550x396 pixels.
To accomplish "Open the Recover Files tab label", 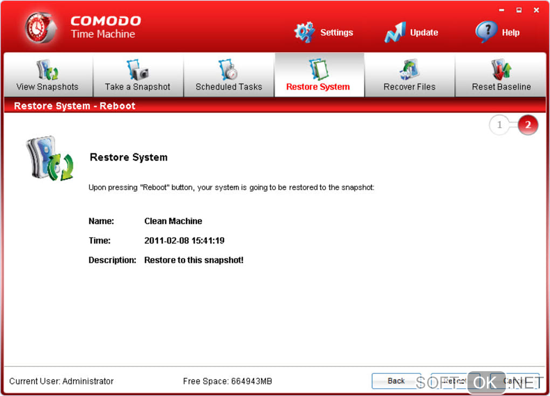I will [409, 87].
